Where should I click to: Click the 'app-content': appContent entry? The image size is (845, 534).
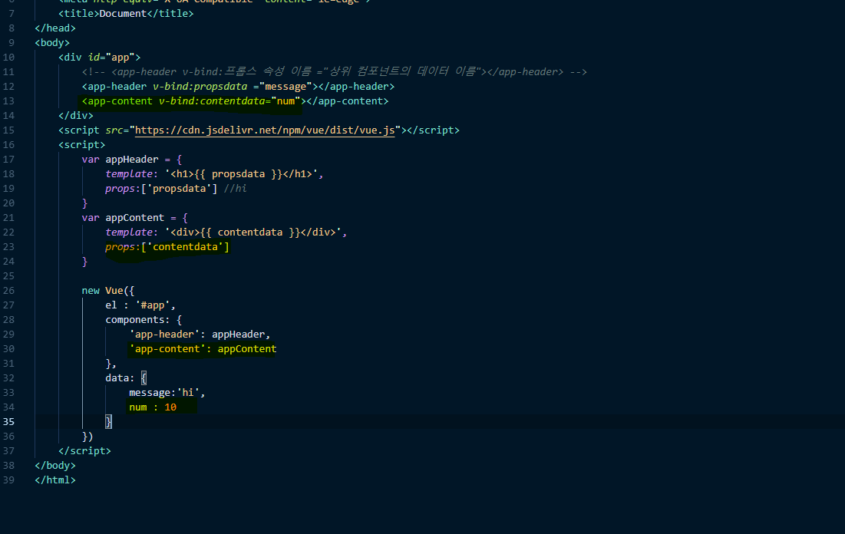[203, 348]
